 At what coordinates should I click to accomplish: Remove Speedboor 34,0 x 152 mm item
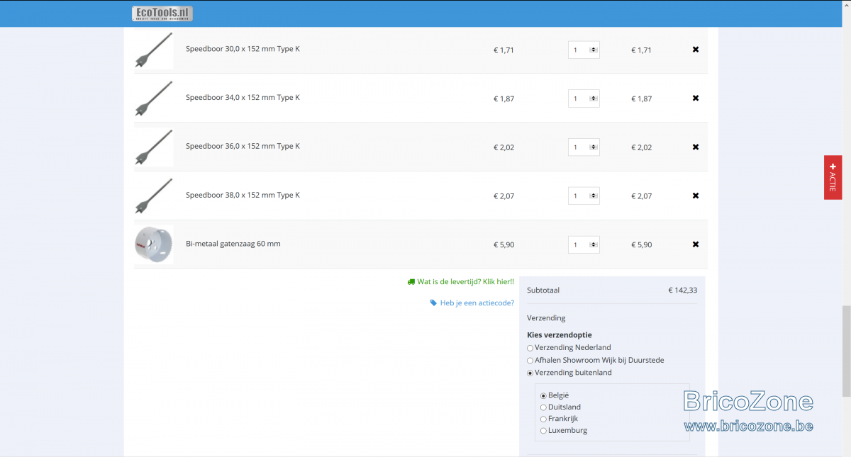click(696, 98)
